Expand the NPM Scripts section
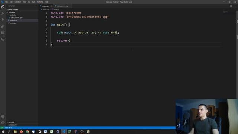Screen dimensions: 238x134 point(13,125)
